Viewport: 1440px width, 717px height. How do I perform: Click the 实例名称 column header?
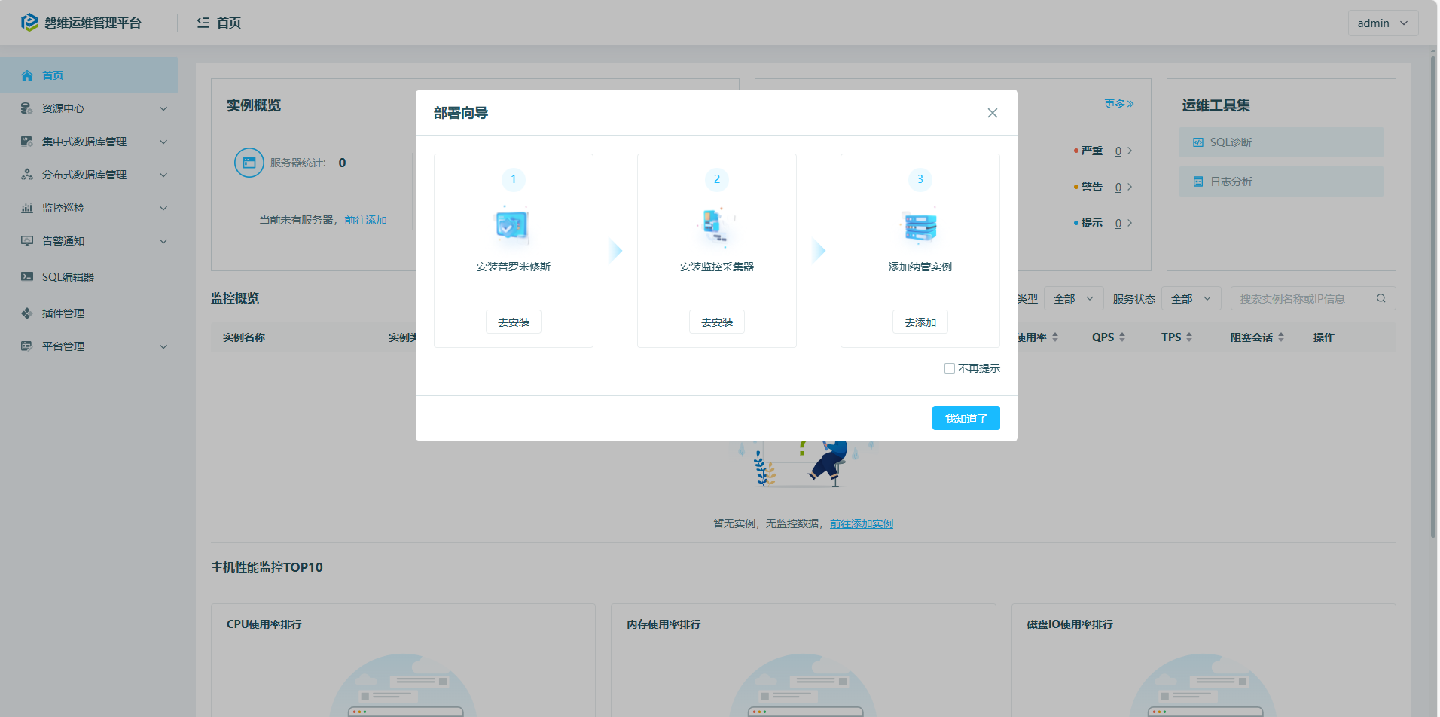pos(244,337)
